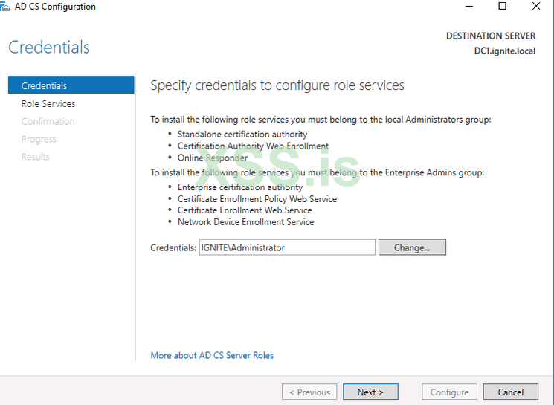Viewport: 554px width, 405px height.
Task: Select the Results step in sidebar
Action: tap(36, 157)
